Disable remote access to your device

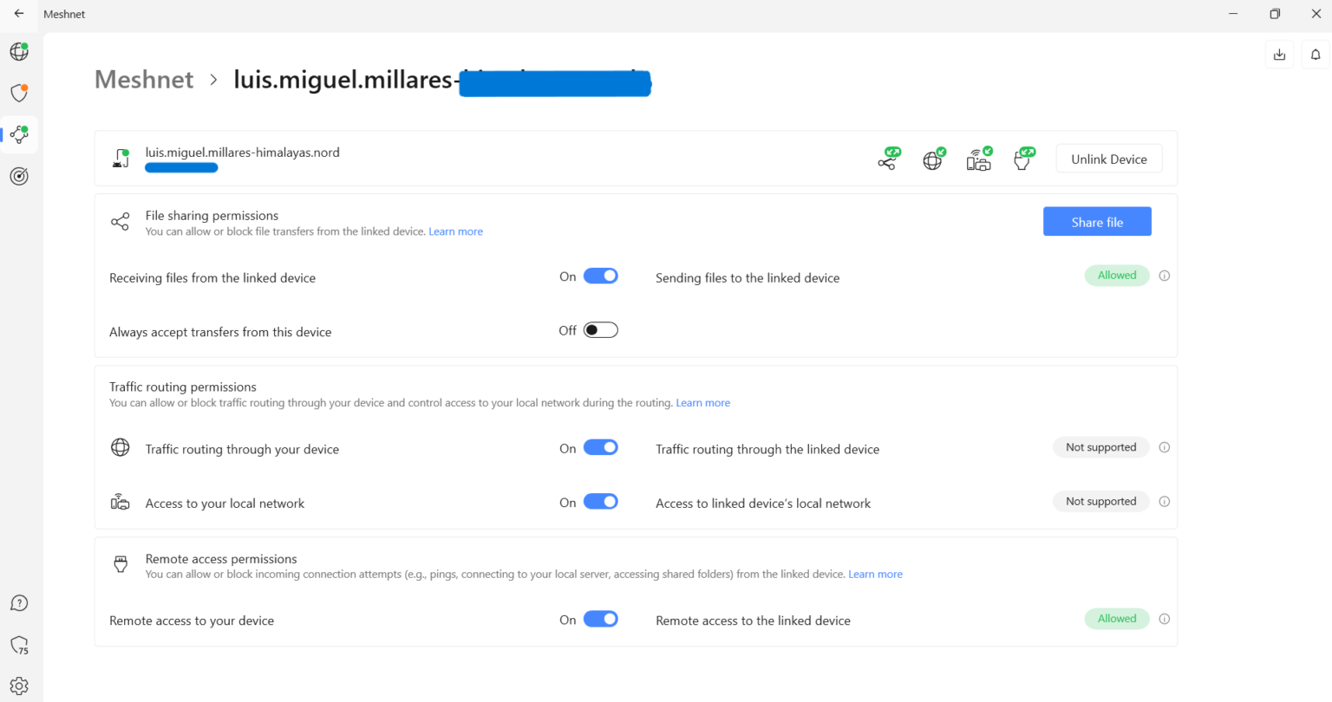point(601,619)
